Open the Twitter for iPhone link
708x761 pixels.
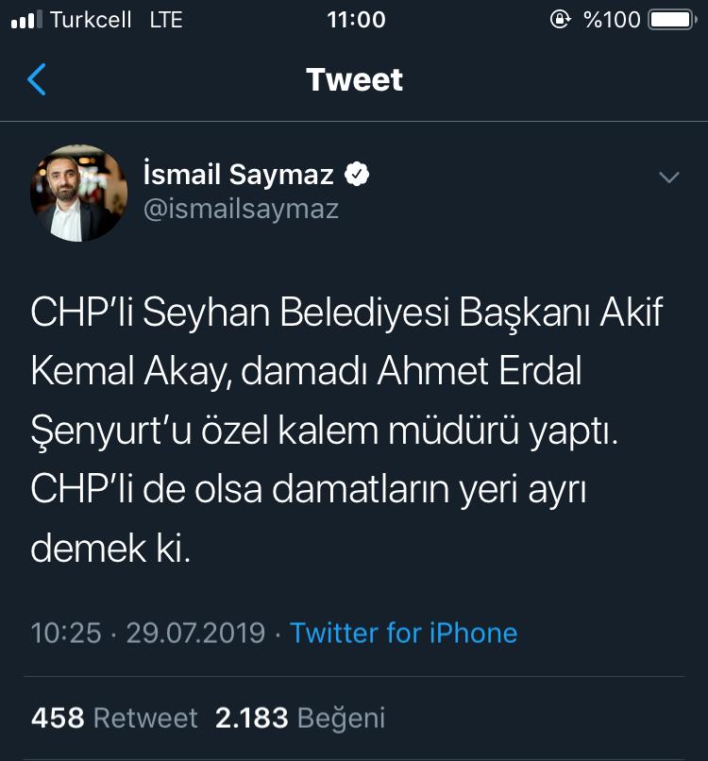403,632
